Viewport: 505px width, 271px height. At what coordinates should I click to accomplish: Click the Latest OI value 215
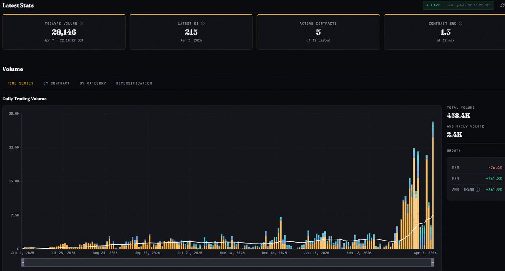coord(191,32)
